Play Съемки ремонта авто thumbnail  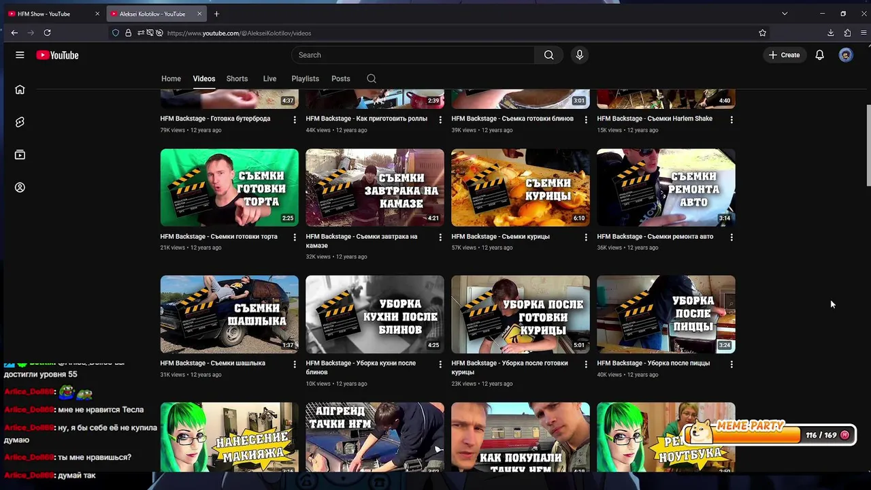[666, 187]
